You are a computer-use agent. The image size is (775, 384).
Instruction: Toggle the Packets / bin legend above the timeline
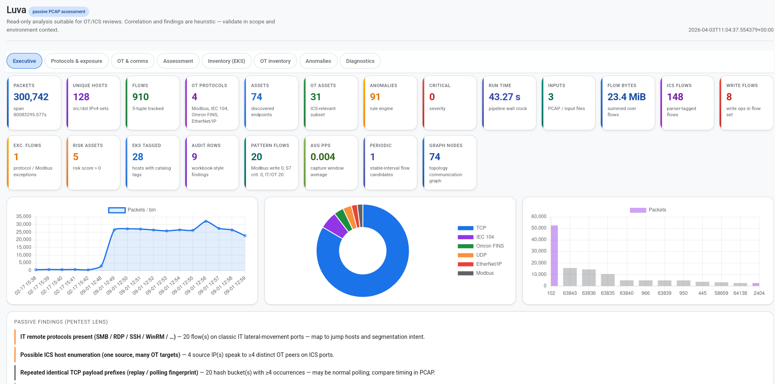[x=131, y=209]
